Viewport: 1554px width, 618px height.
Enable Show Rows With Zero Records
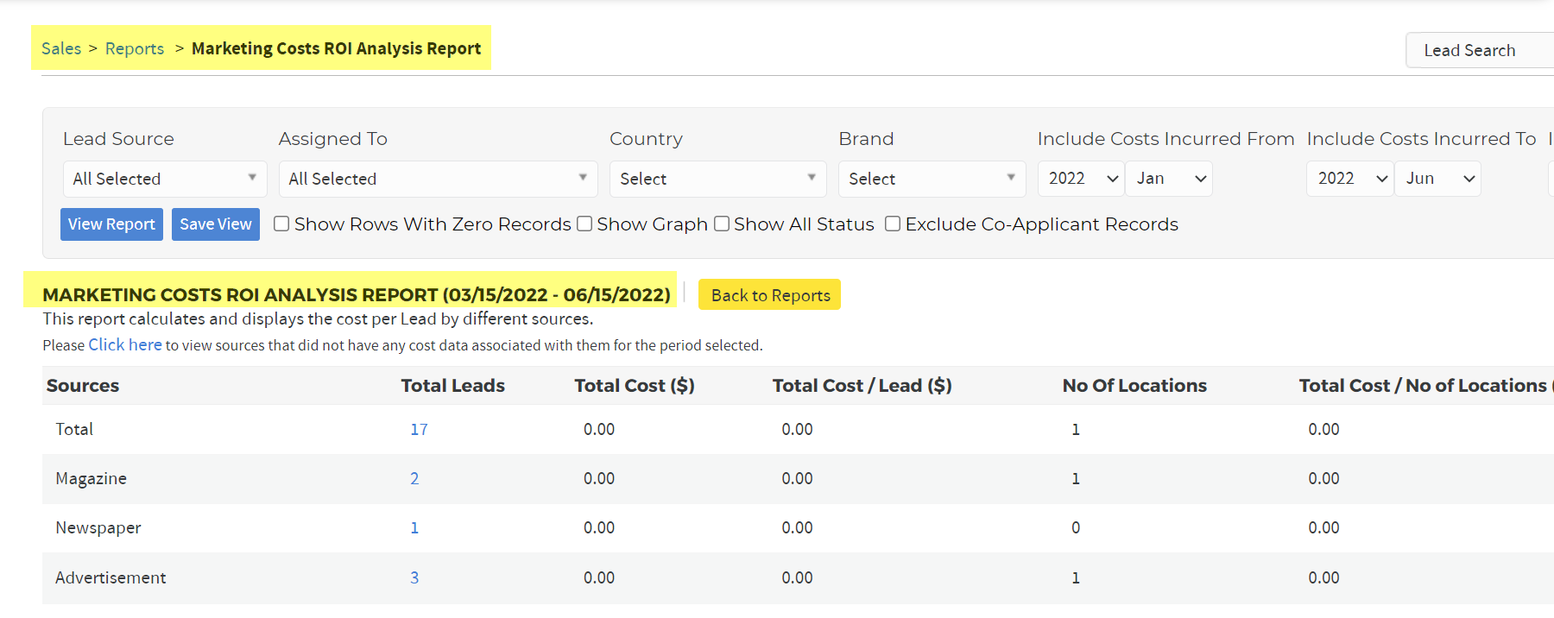click(x=281, y=224)
